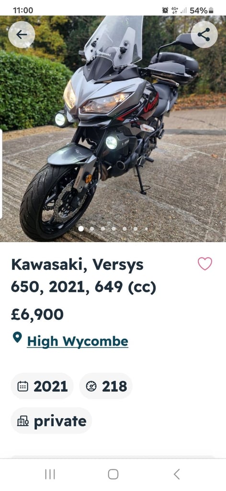Tap the speedometer icon beside 218

[x=91, y=386]
